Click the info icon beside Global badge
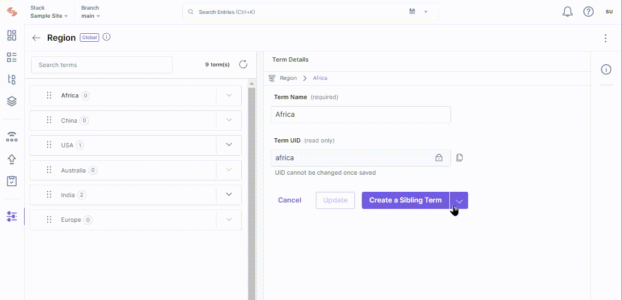Image resolution: width=622 pixels, height=300 pixels. point(106,37)
